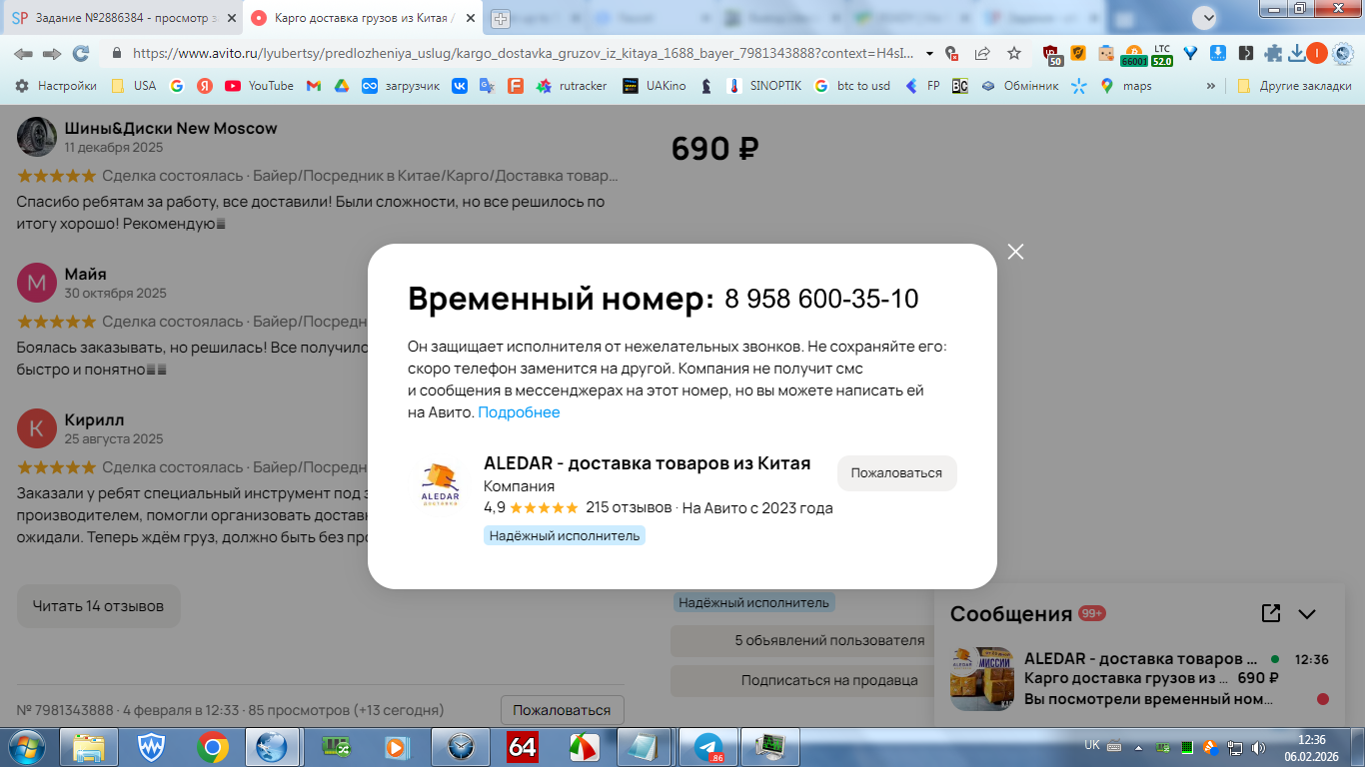Open browser extensions puzzle icon

coord(1273,53)
